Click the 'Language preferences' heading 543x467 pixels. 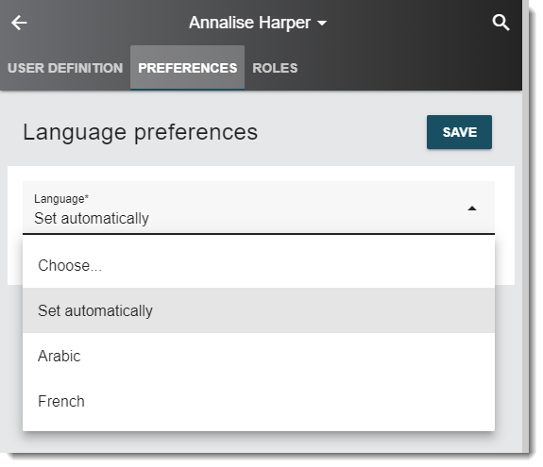coord(141,133)
